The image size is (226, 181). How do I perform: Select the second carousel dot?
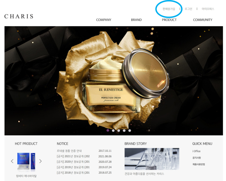pyautogui.click(x=113, y=131)
